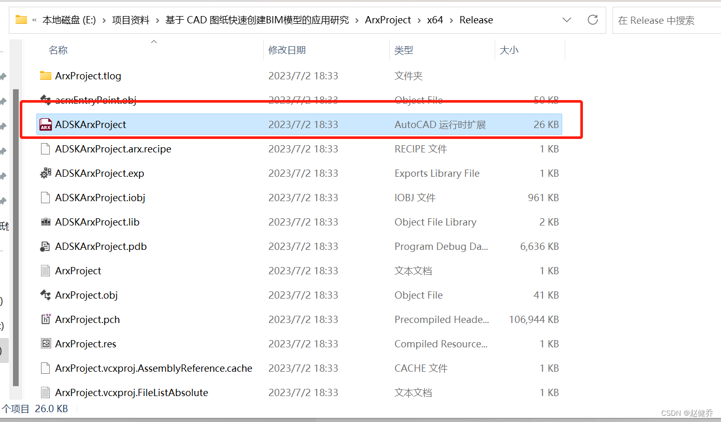The height and width of the screenshot is (422, 721).
Task: Click the ADSKArxProject.exp gear icon
Action: [x=46, y=173]
